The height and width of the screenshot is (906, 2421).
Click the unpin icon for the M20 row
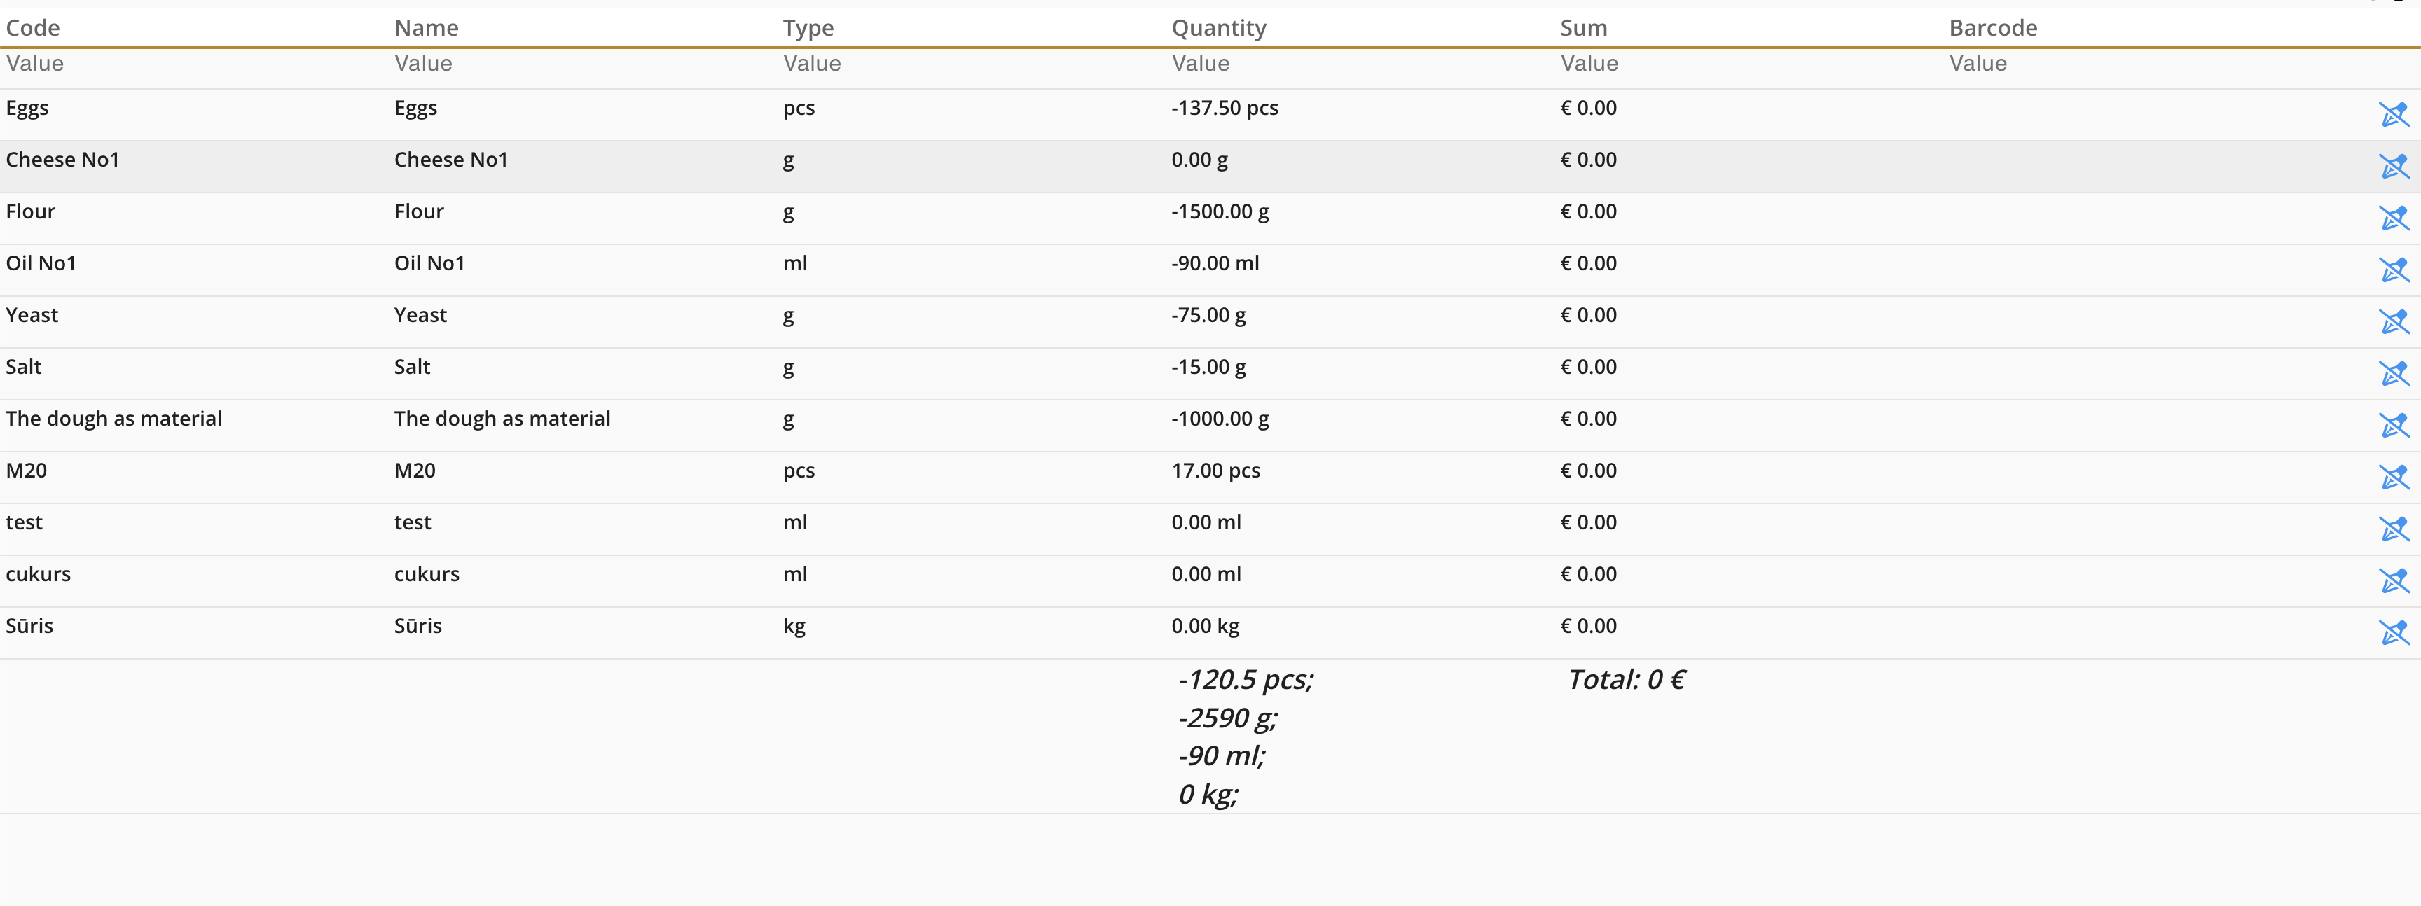pyautogui.click(x=2393, y=477)
